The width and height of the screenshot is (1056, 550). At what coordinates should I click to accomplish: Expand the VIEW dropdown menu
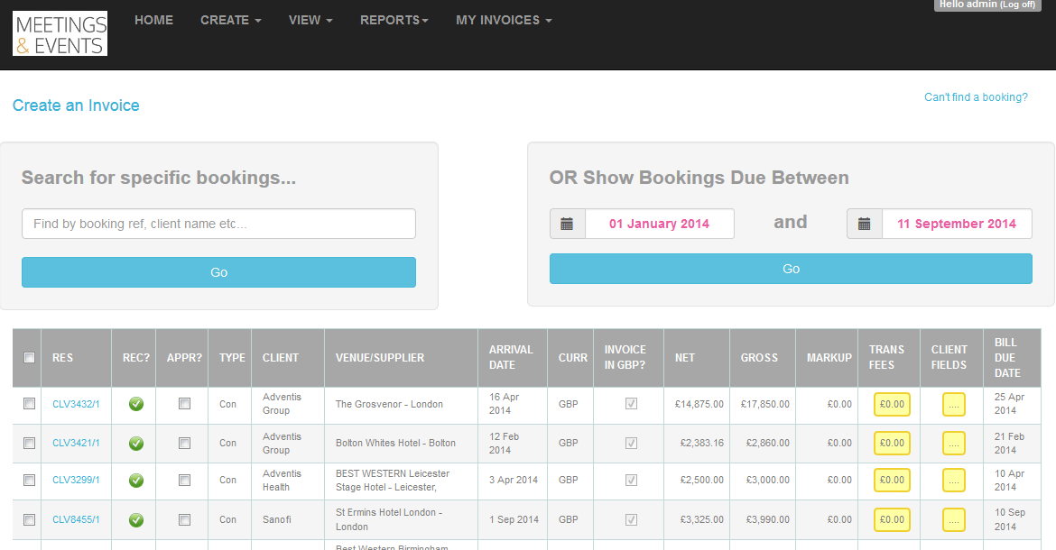pos(310,20)
